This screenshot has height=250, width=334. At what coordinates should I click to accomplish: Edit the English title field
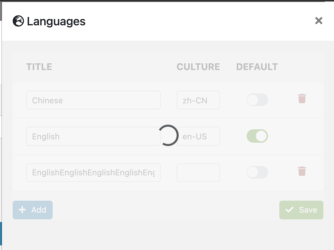(93, 136)
